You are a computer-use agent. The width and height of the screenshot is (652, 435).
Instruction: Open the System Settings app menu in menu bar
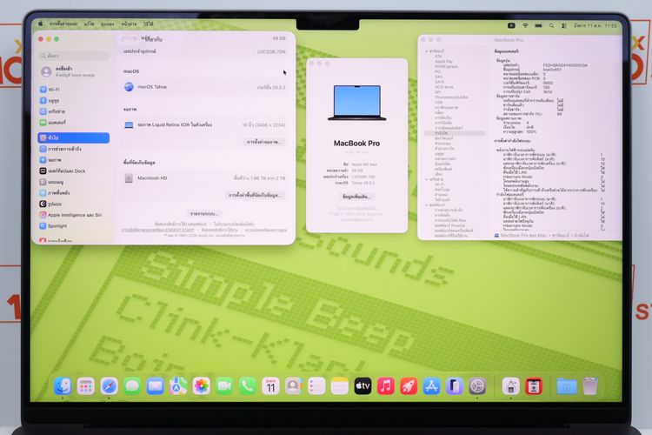point(63,24)
